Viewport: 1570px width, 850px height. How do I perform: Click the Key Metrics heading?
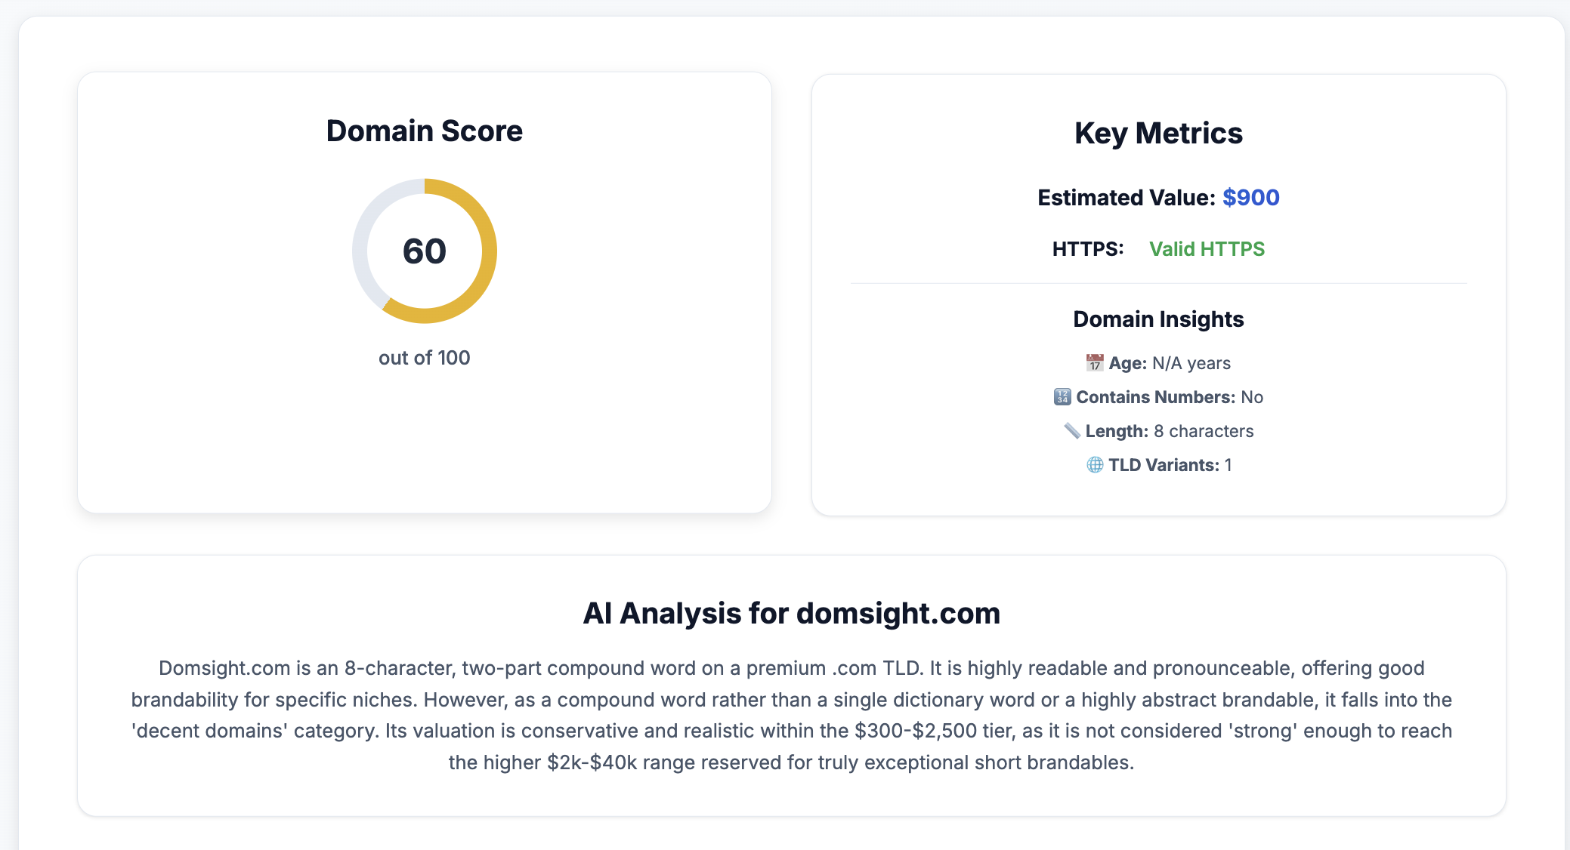1159,132
